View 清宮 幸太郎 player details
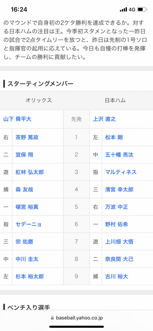This screenshot has width=153, height=331. pyautogui.click(x=119, y=189)
